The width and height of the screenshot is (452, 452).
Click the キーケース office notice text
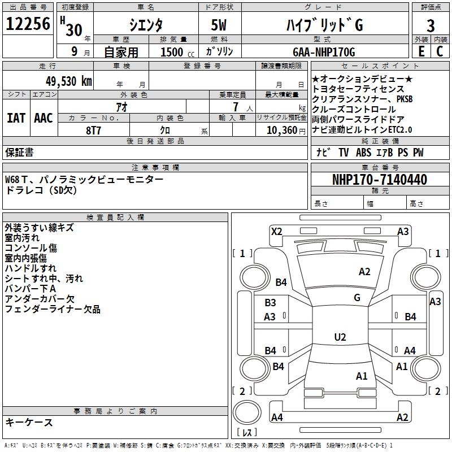(x=29, y=422)
